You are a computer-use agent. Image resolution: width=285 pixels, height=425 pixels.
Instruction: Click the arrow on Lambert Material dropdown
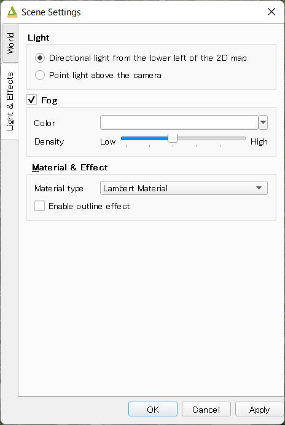click(x=259, y=188)
